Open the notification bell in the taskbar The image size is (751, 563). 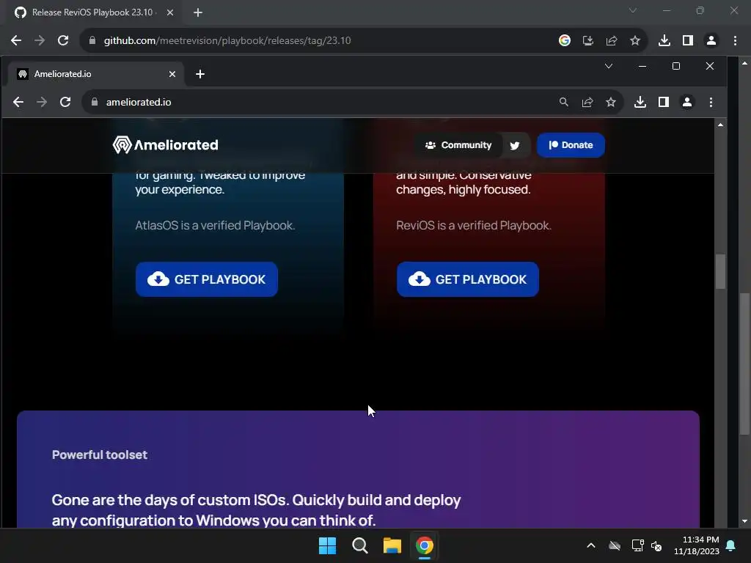(730, 545)
